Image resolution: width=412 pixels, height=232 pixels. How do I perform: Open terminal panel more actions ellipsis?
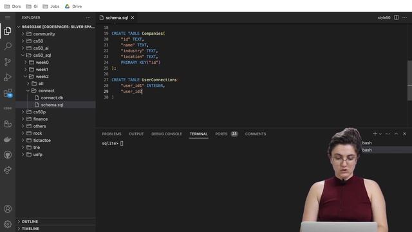coord(388,134)
